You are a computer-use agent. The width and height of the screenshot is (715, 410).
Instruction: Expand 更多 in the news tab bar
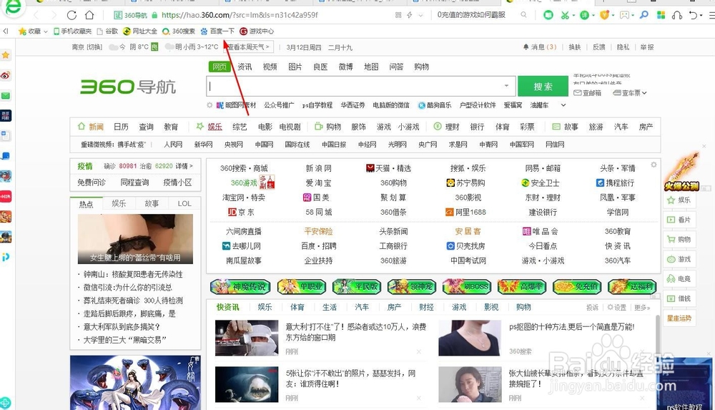click(x=642, y=307)
